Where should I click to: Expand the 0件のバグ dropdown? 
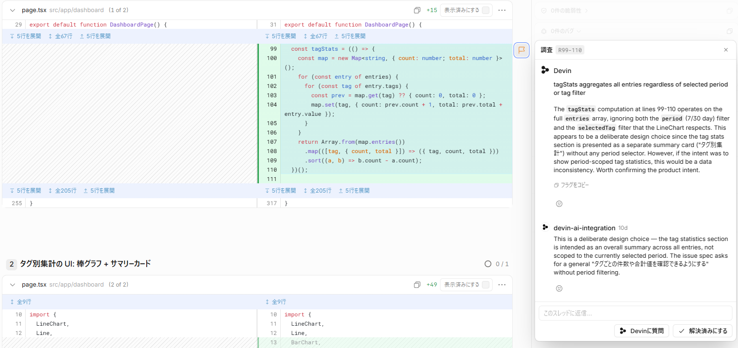(x=562, y=31)
